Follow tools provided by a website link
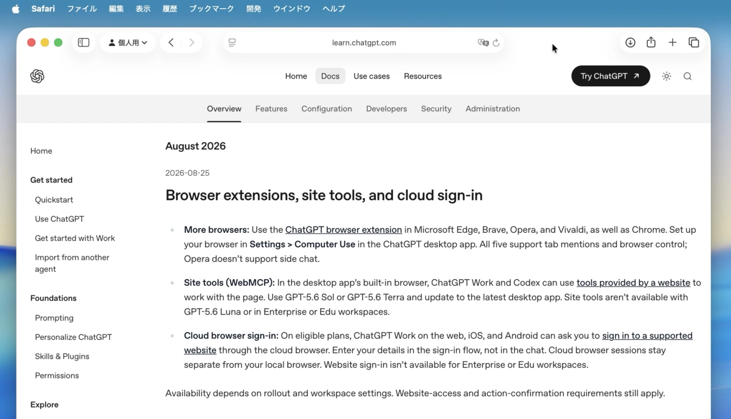Image resolution: width=731 pixels, height=419 pixels. click(x=633, y=283)
